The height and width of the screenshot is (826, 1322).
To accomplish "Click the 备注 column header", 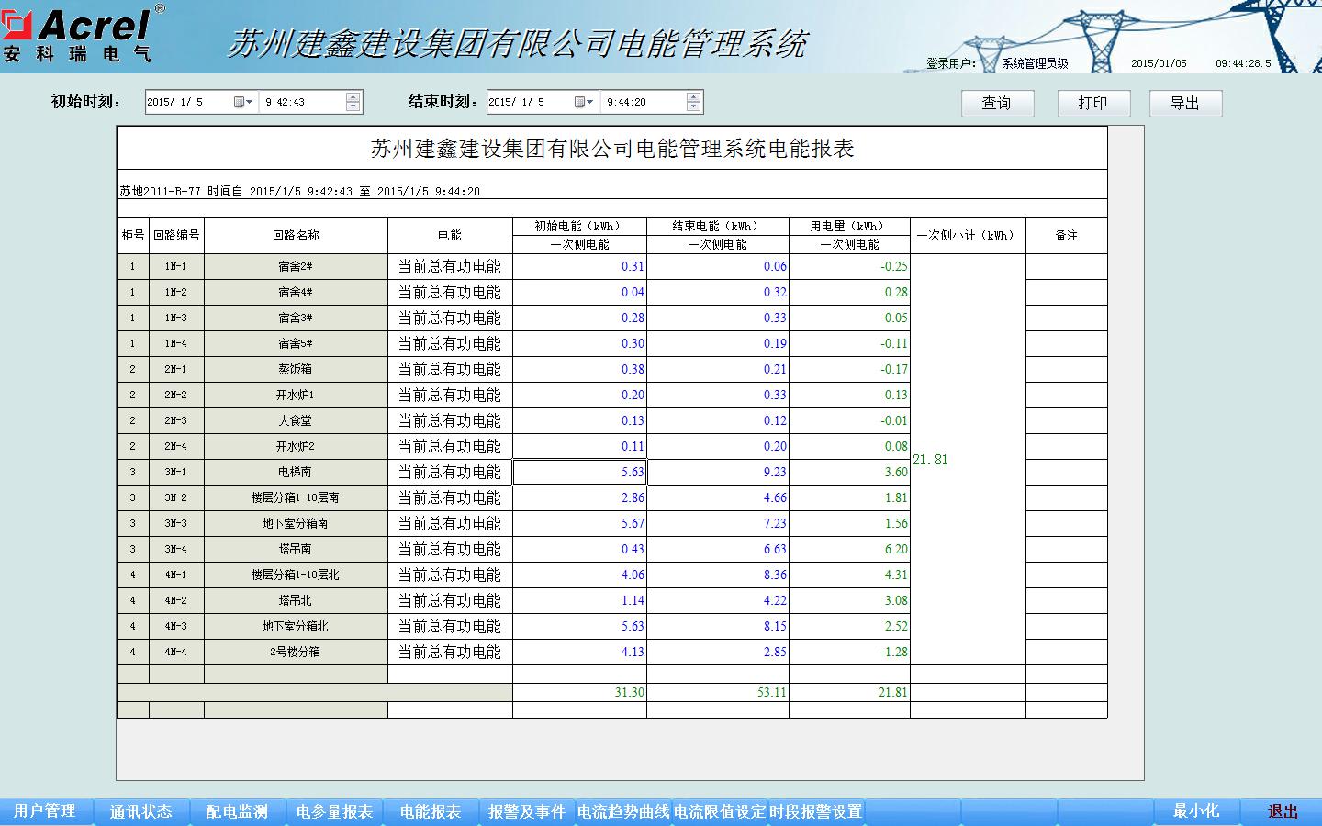I will click(1067, 236).
